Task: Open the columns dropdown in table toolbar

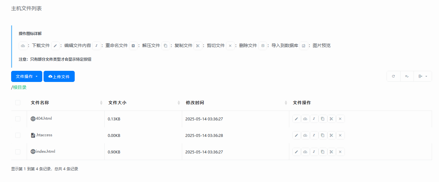Action: [x=423, y=76]
